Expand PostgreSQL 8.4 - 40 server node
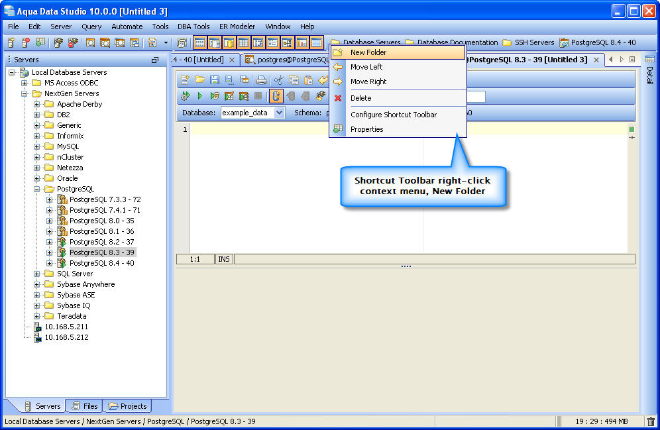The image size is (660, 430). (x=50, y=263)
